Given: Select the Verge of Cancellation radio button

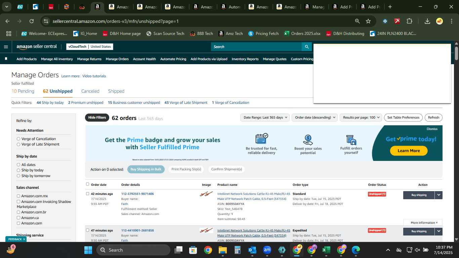Looking at the screenshot, I should (x=18, y=139).
